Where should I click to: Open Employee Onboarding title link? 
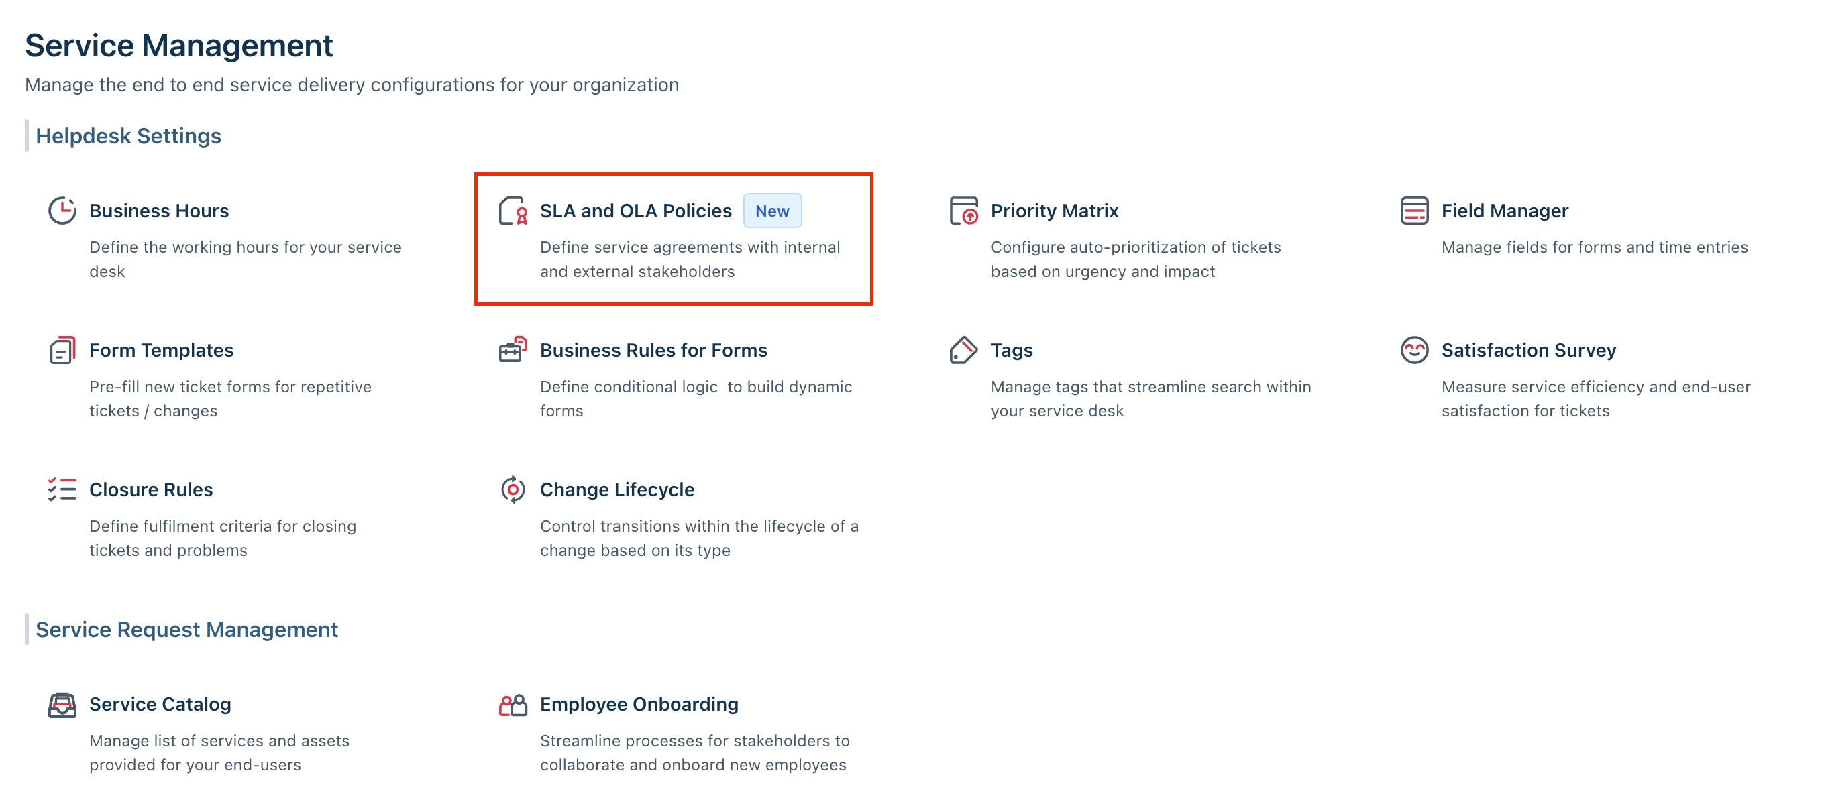(x=639, y=705)
